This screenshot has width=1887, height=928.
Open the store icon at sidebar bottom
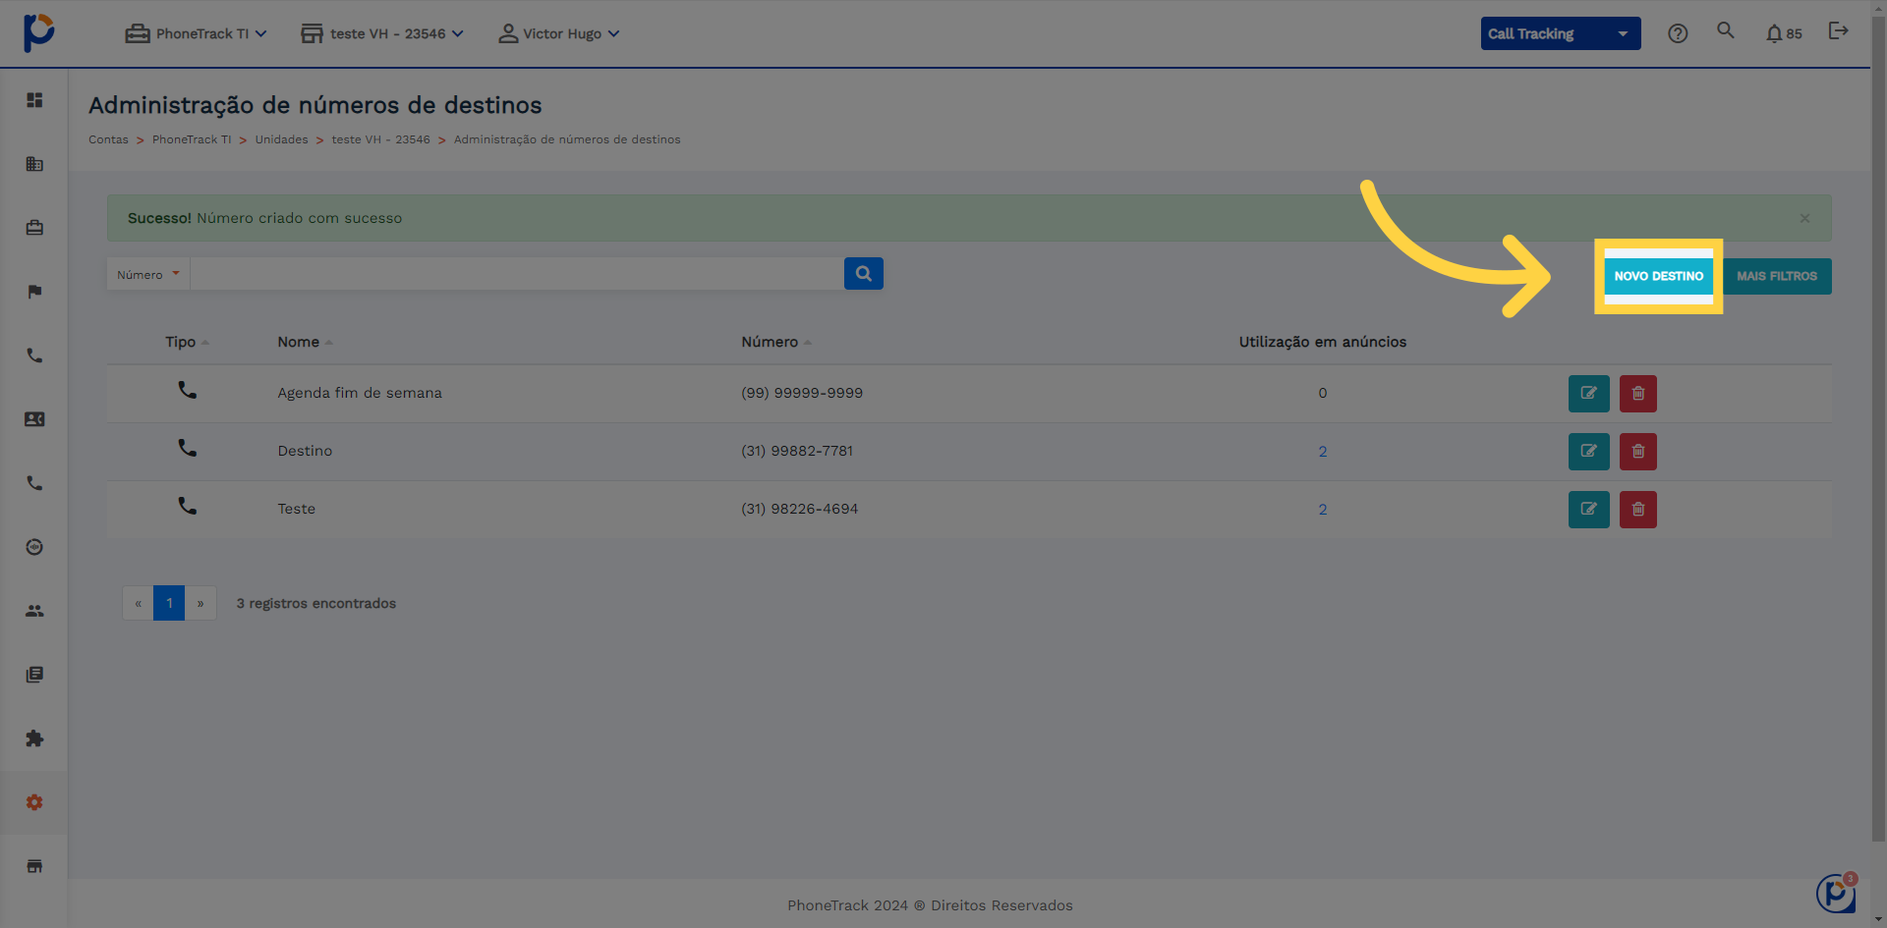click(x=34, y=866)
